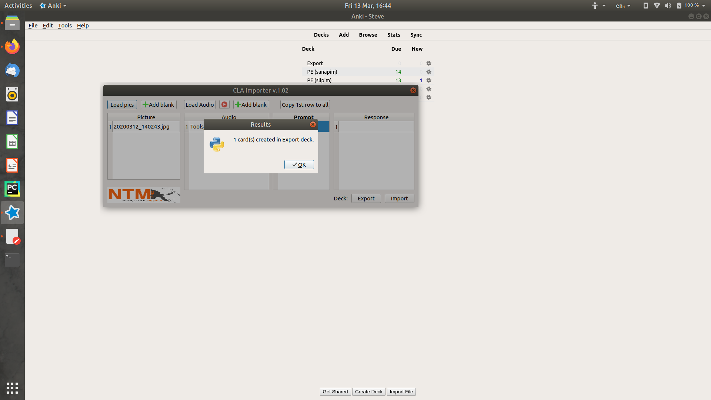The image size is (711, 400).
Task: Open Rhythmbox from the dock
Action: (12, 94)
